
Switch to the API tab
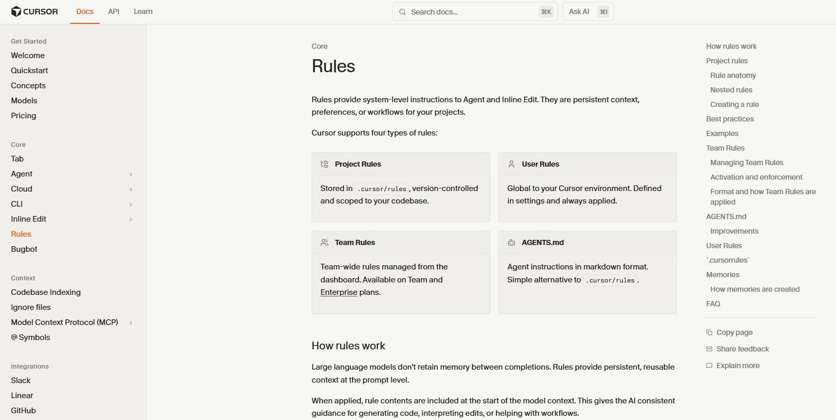(114, 11)
